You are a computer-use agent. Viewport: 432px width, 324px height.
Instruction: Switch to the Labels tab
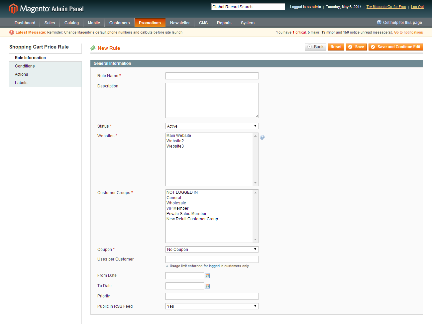point(46,83)
